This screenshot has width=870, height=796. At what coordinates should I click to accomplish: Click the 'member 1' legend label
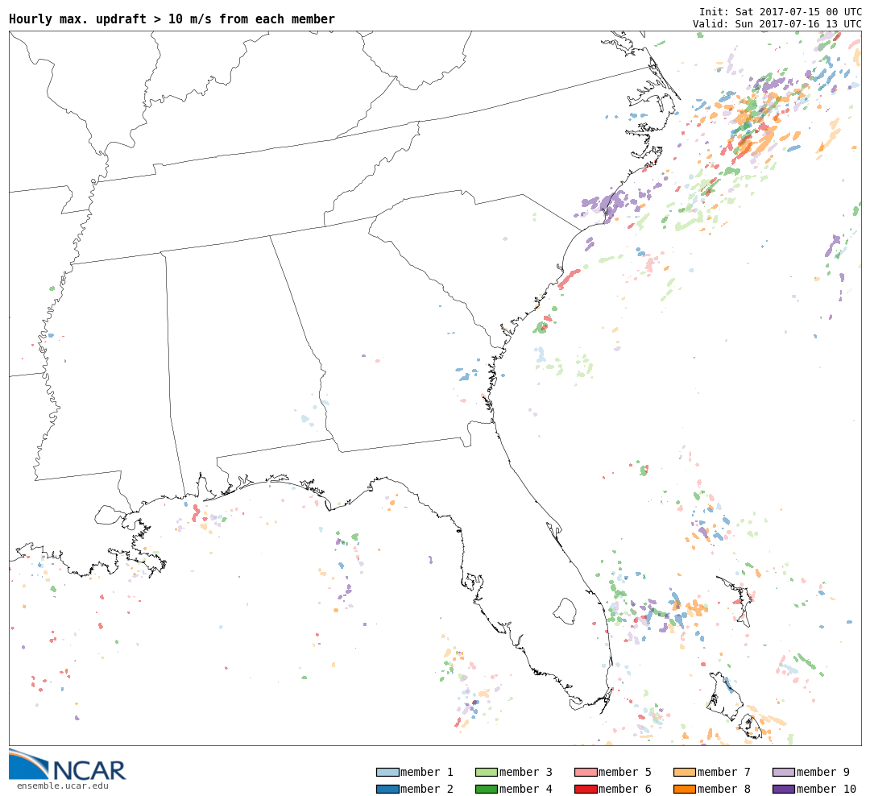tap(427, 772)
